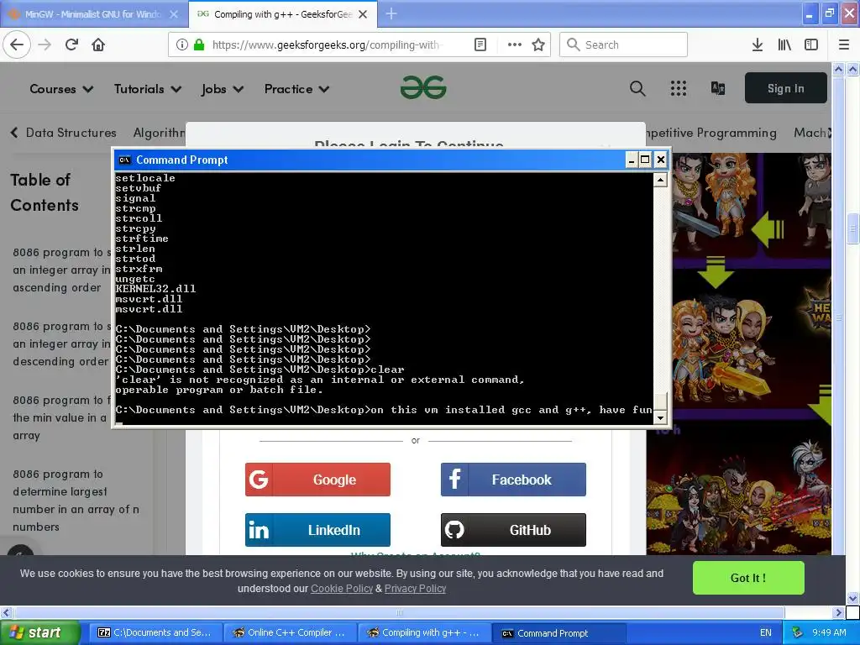Click the Command Prompt title bar icon
This screenshot has height=645, width=860.
(x=124, y=160)
